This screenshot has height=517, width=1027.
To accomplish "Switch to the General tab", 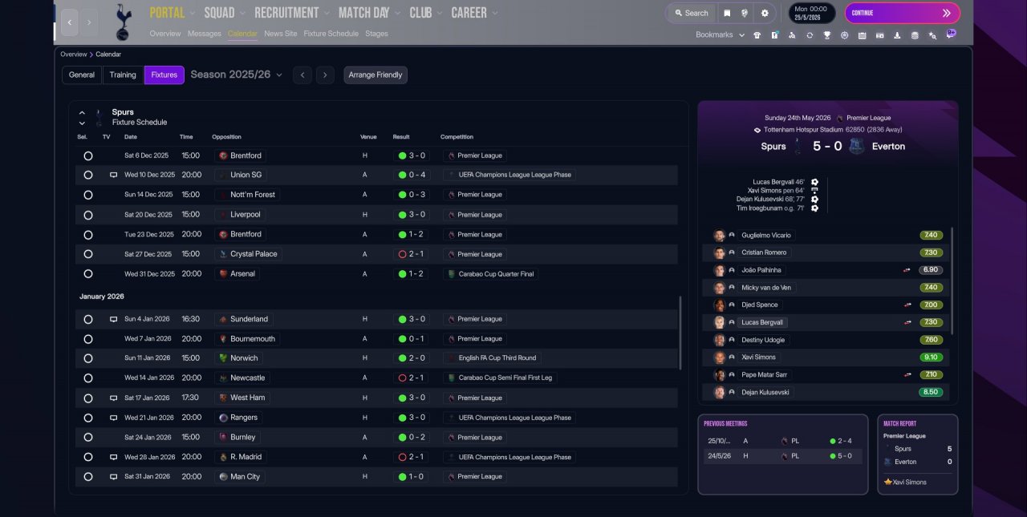I will (82, 75).
